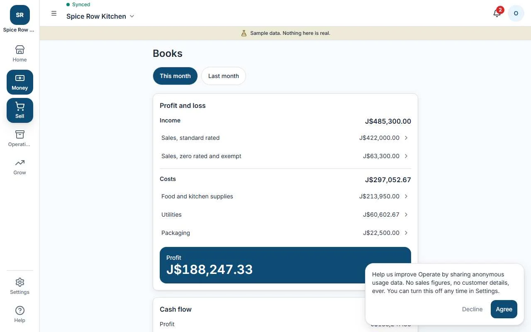Image resolution: width=531 pixels, height=332 pixels.
Task: Open the Operations archive section
Action: (19, 139)
